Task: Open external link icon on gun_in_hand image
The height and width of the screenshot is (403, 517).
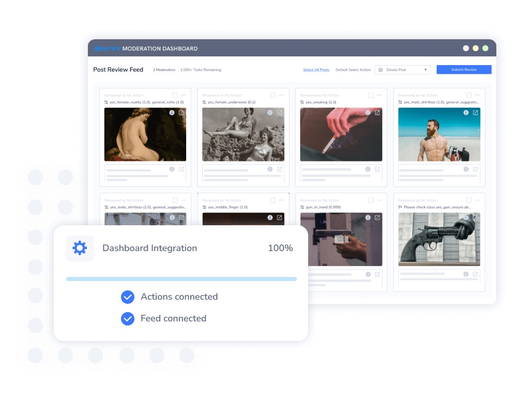Action: [377, 218]
